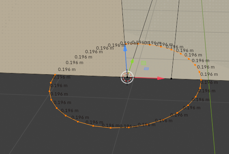Click the blue square plane-constraint gizmo handle
Screen dimensions: 229x154
(x=146, y=69)
